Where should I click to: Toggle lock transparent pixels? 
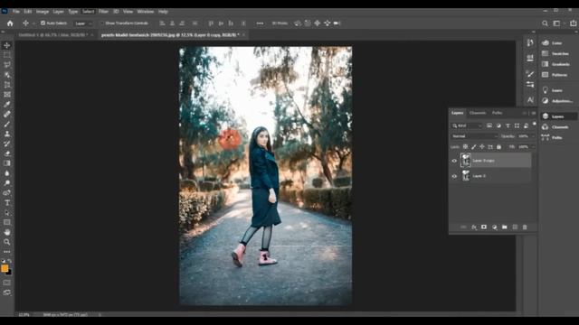click(465, 146)
